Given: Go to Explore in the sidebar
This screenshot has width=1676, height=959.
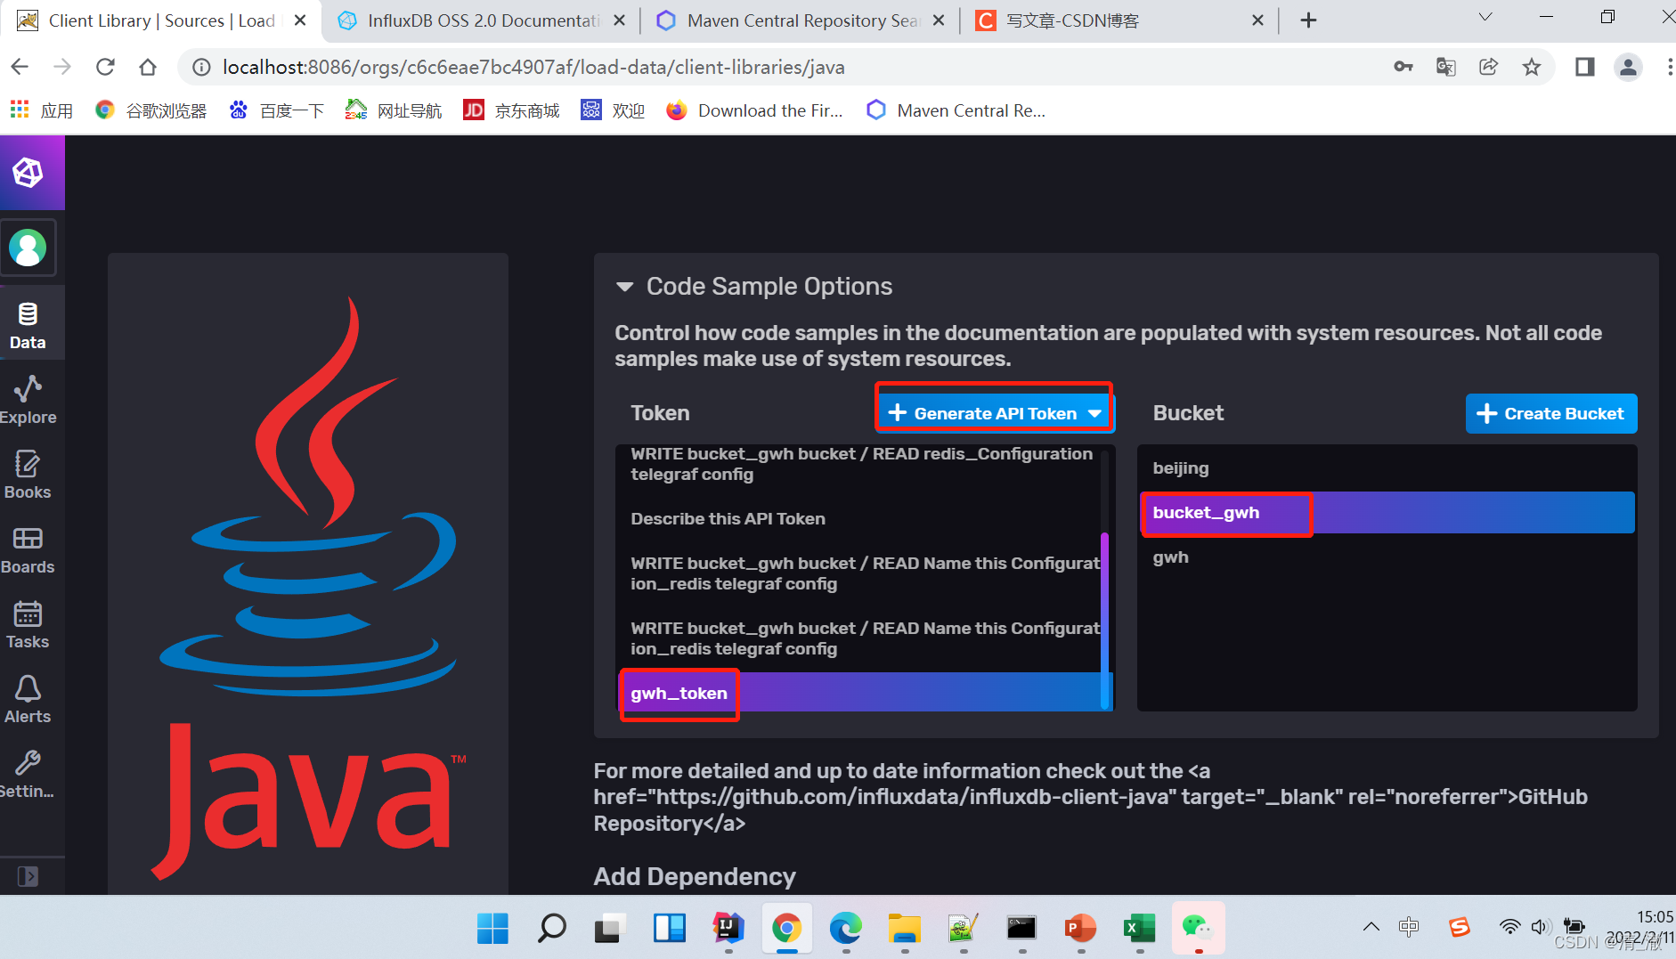Looking at the screenshot, I should 28,400.
